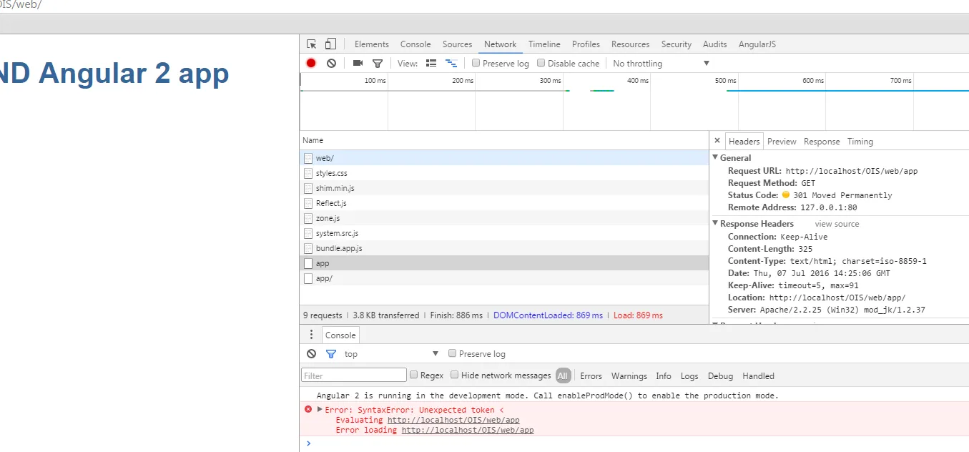969x452 pixels.
Task: Click the console input prompt line
Action: click(x=634, y=443)
